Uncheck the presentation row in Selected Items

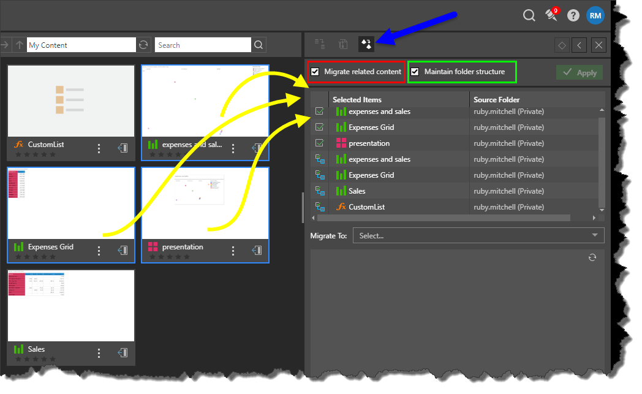pos(319,143)
